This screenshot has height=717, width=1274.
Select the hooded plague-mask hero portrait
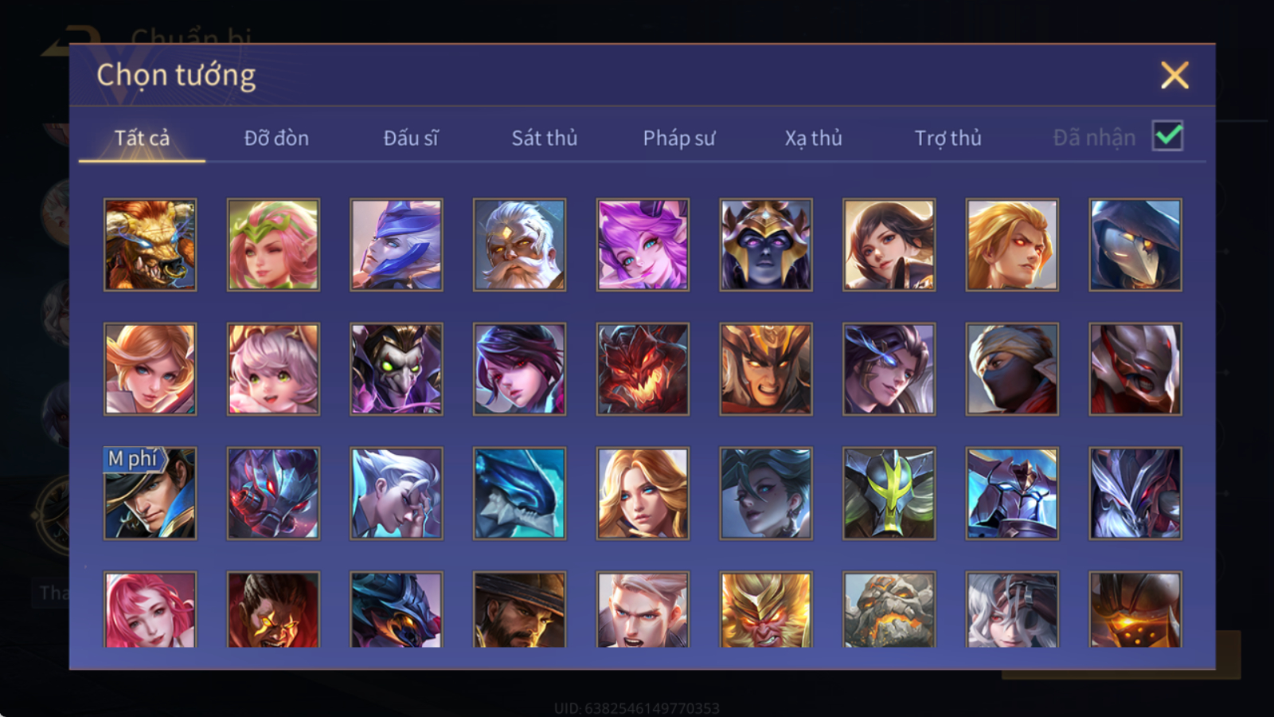pos(1135,245)
